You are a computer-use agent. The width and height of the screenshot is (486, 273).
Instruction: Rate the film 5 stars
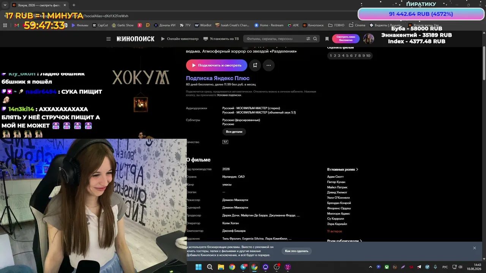[x=347, y=56]
